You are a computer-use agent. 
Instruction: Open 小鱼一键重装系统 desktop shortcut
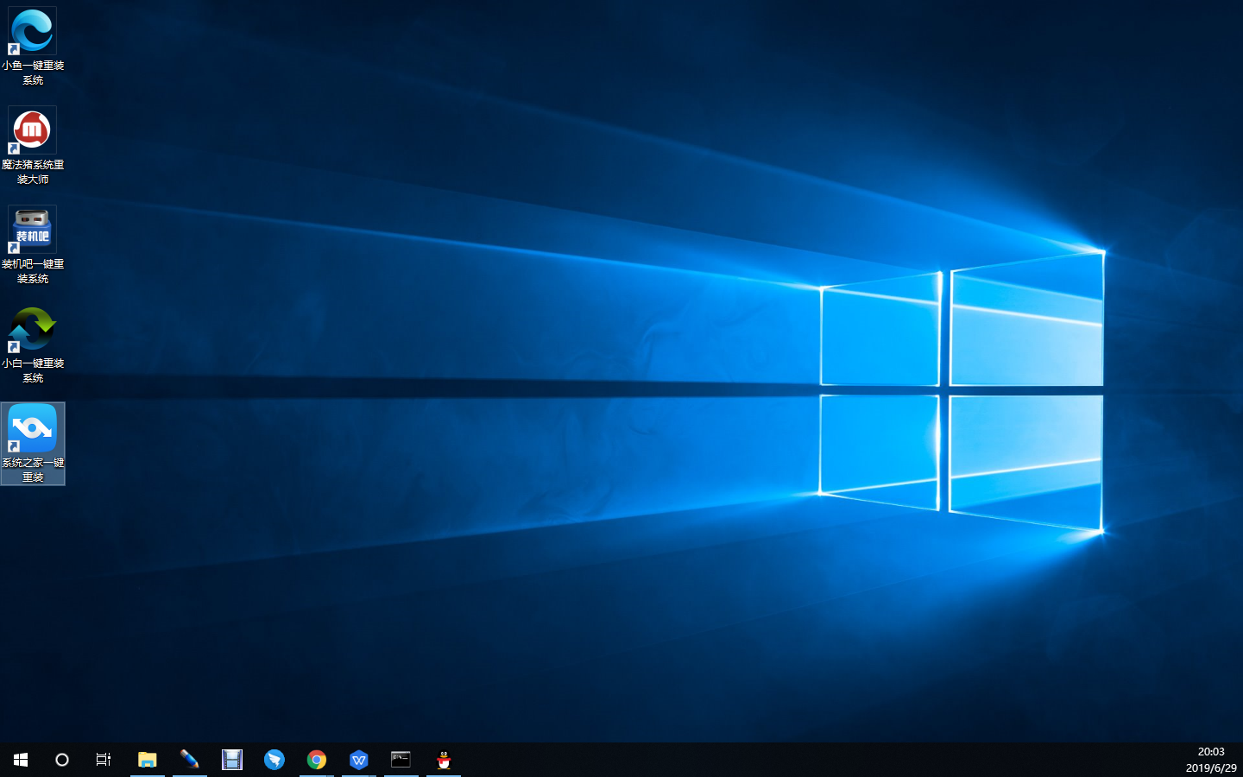32,32
